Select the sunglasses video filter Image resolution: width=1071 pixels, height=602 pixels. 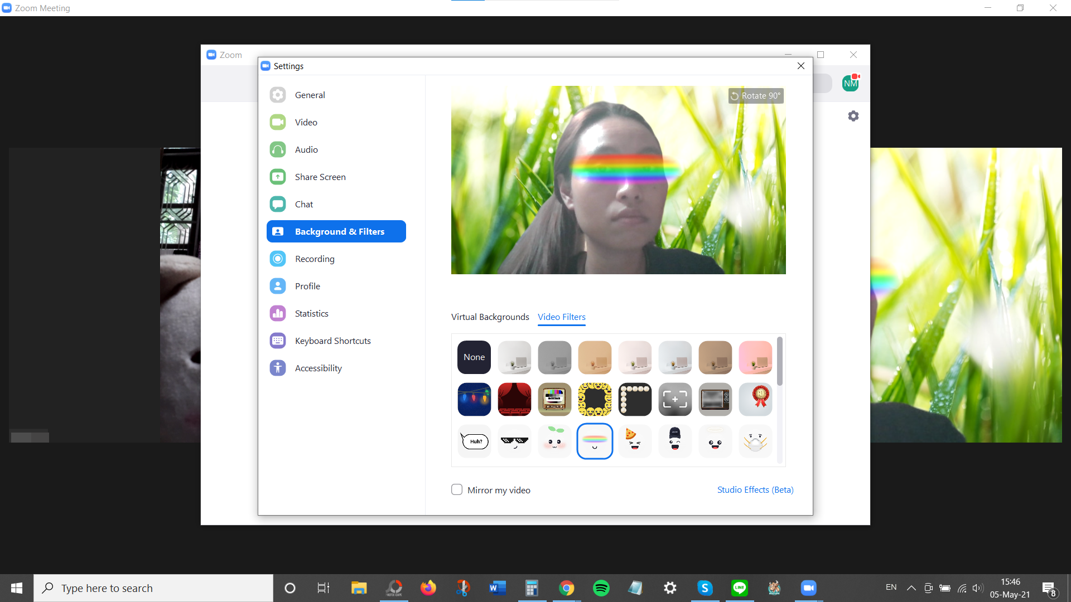[514, 441]
